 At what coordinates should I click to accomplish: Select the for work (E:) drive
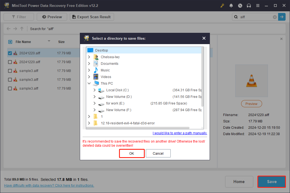115,103
